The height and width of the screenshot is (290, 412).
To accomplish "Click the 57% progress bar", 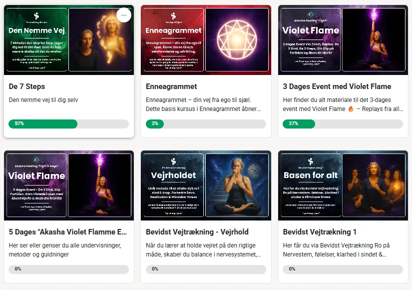I will [68, 123].
